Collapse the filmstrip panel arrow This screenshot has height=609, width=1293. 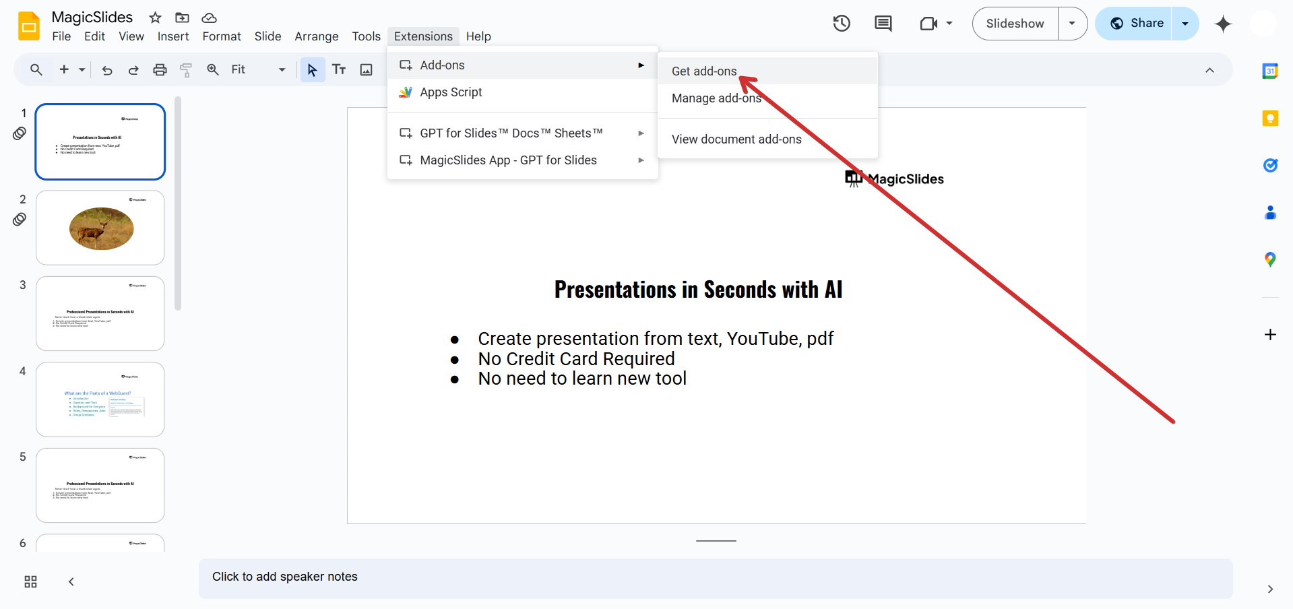coord(71,581)
